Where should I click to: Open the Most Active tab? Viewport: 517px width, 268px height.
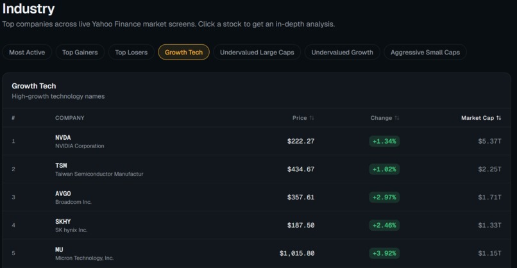click(27, 52)
